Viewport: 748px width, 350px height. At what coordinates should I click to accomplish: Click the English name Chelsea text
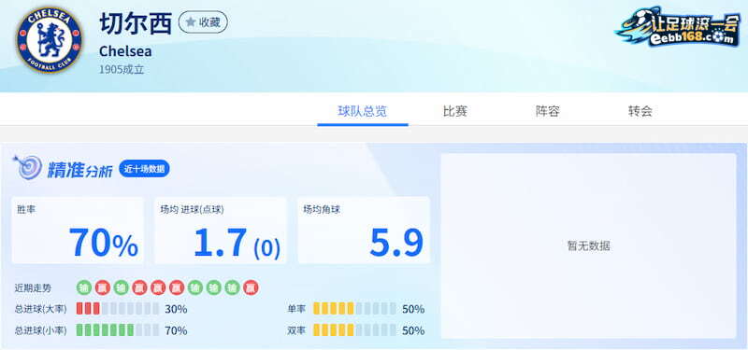coord(125,51)
